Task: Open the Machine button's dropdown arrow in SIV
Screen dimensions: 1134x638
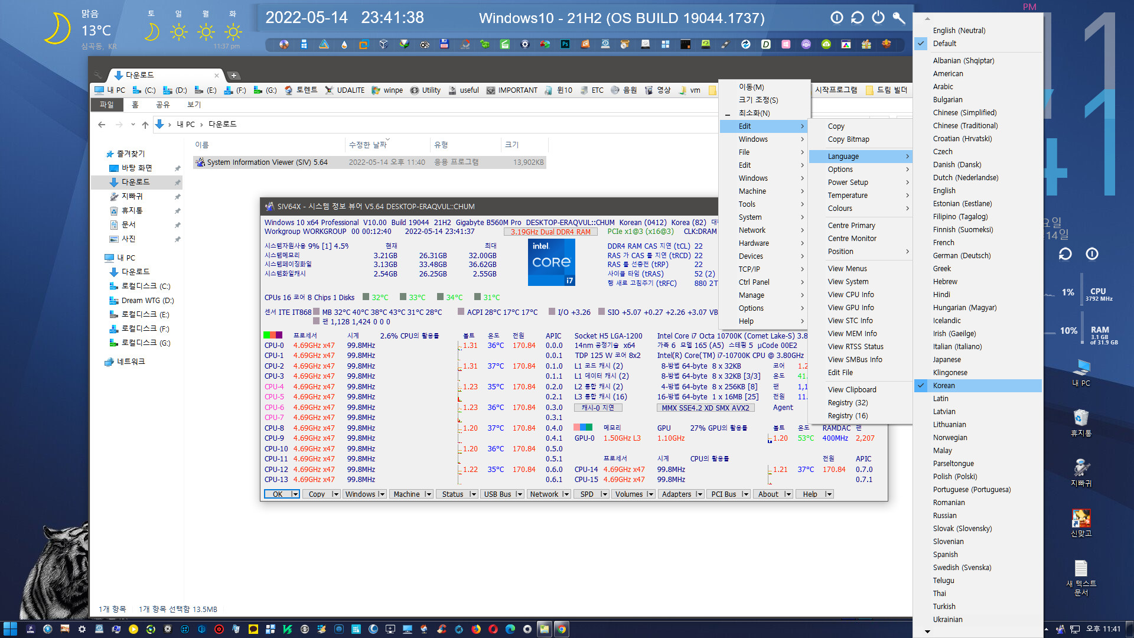Action: point(428,494)
